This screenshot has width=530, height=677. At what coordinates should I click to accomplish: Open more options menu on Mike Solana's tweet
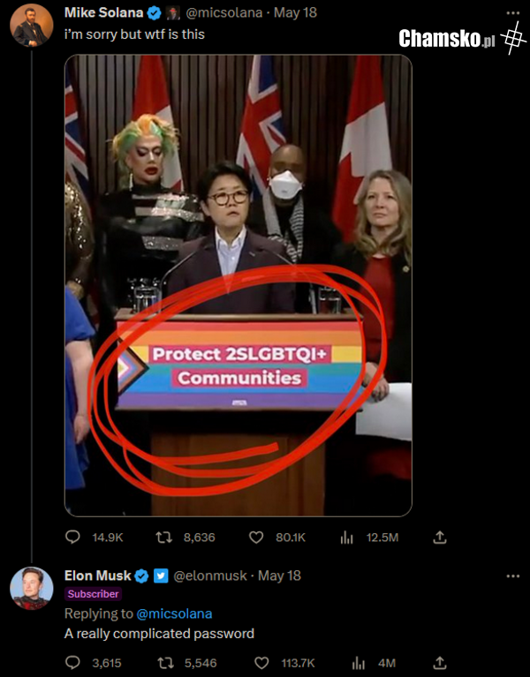[512, 13]
